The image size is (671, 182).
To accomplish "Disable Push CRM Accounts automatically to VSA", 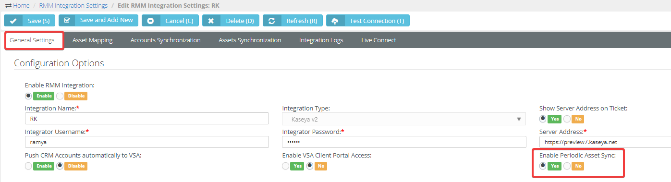I will click(60, 166).
